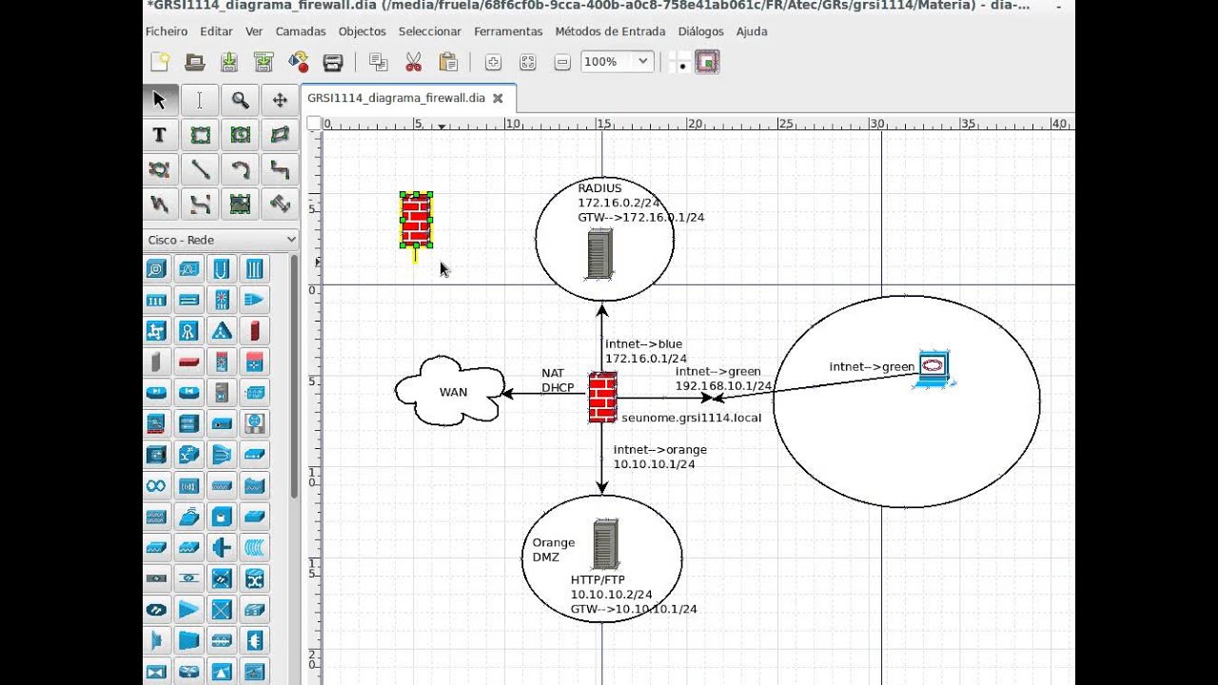Close the GRSI1114_diagrama_firewall.dia tab
The image size is (1218, 685).
pyautogui.click(x=498, y=98)
